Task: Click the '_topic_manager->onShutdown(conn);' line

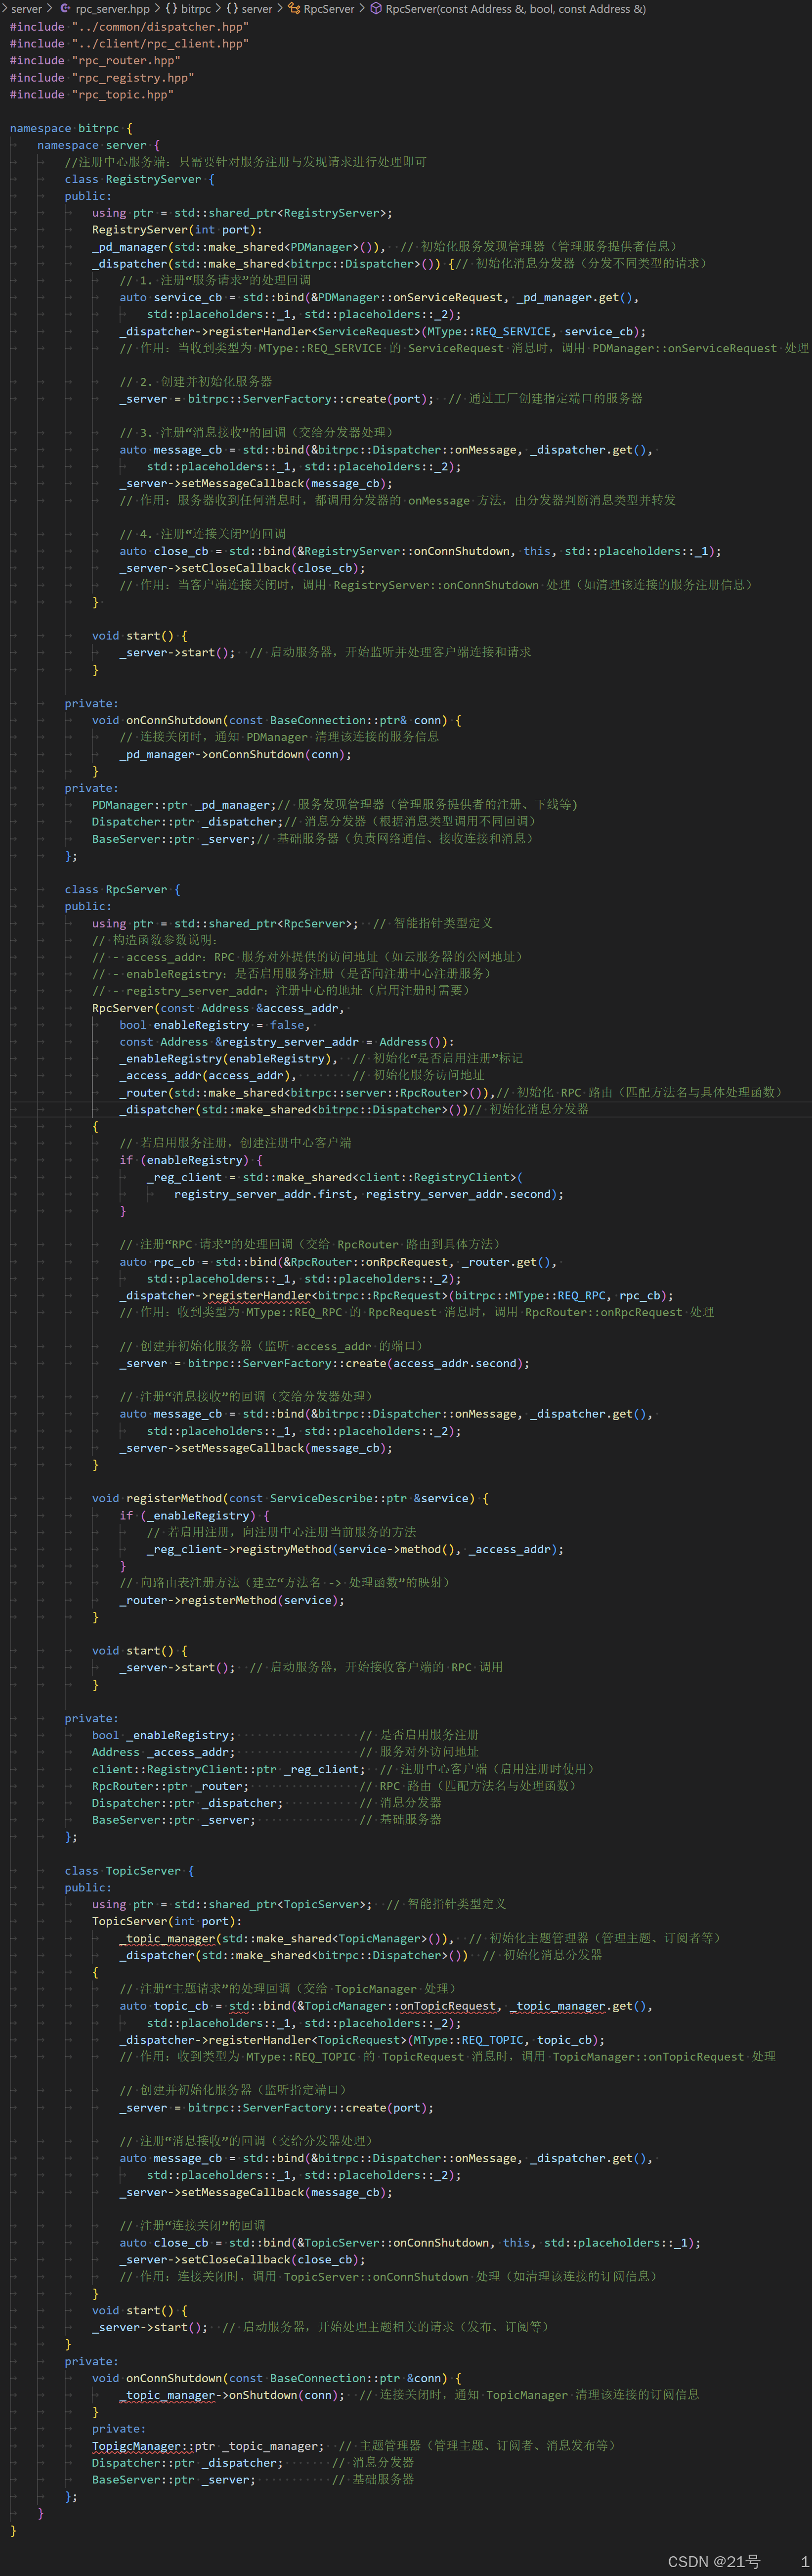Action: [410, 2396]
